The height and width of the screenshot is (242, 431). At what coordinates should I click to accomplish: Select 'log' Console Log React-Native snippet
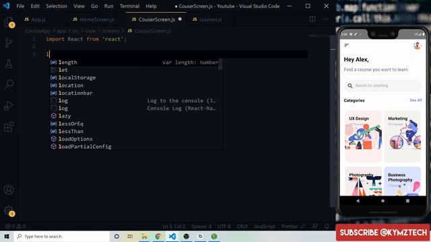[134, 108]
